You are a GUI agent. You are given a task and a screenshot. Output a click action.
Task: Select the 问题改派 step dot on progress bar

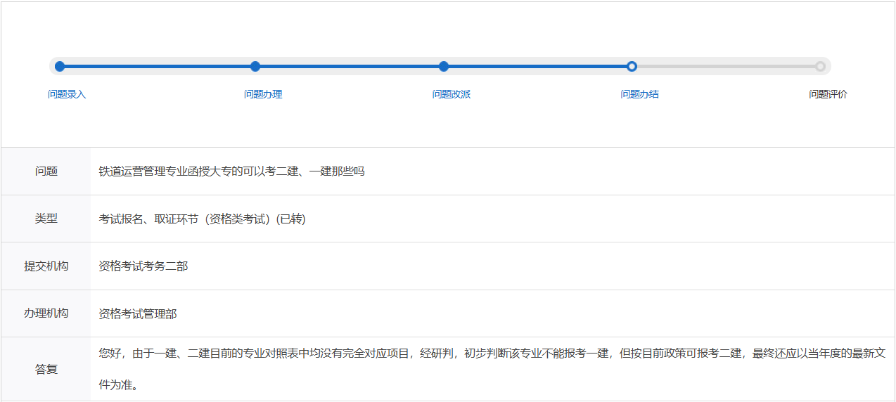(x=444, y=67)
